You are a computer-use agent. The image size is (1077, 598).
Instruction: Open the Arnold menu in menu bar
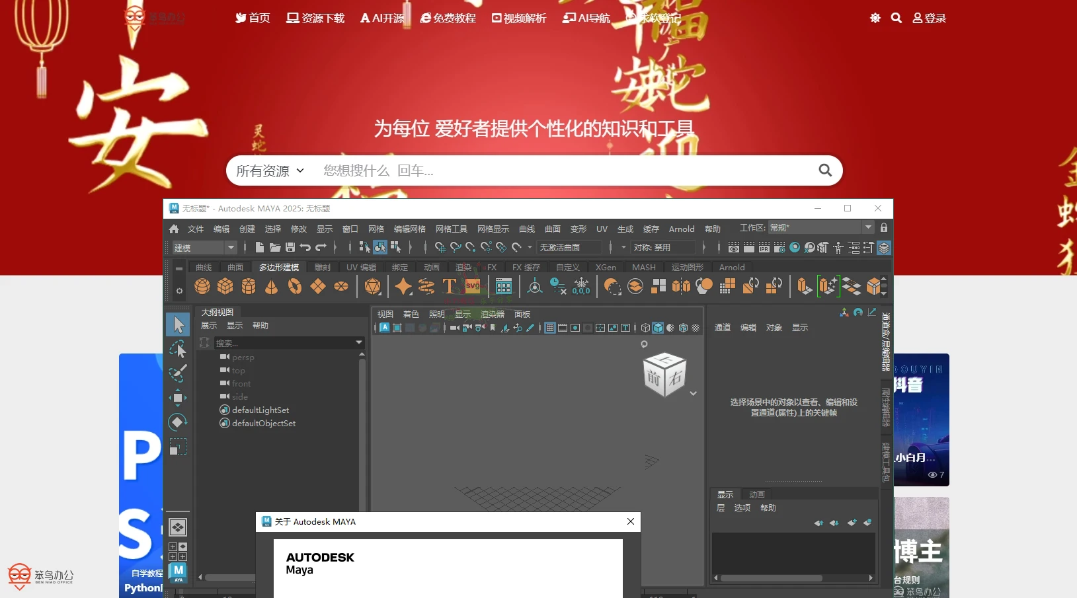[682, 229]
